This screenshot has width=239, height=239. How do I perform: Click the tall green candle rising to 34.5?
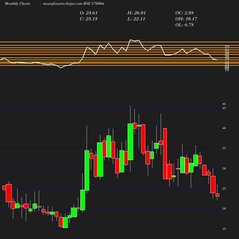pos(87,170)
